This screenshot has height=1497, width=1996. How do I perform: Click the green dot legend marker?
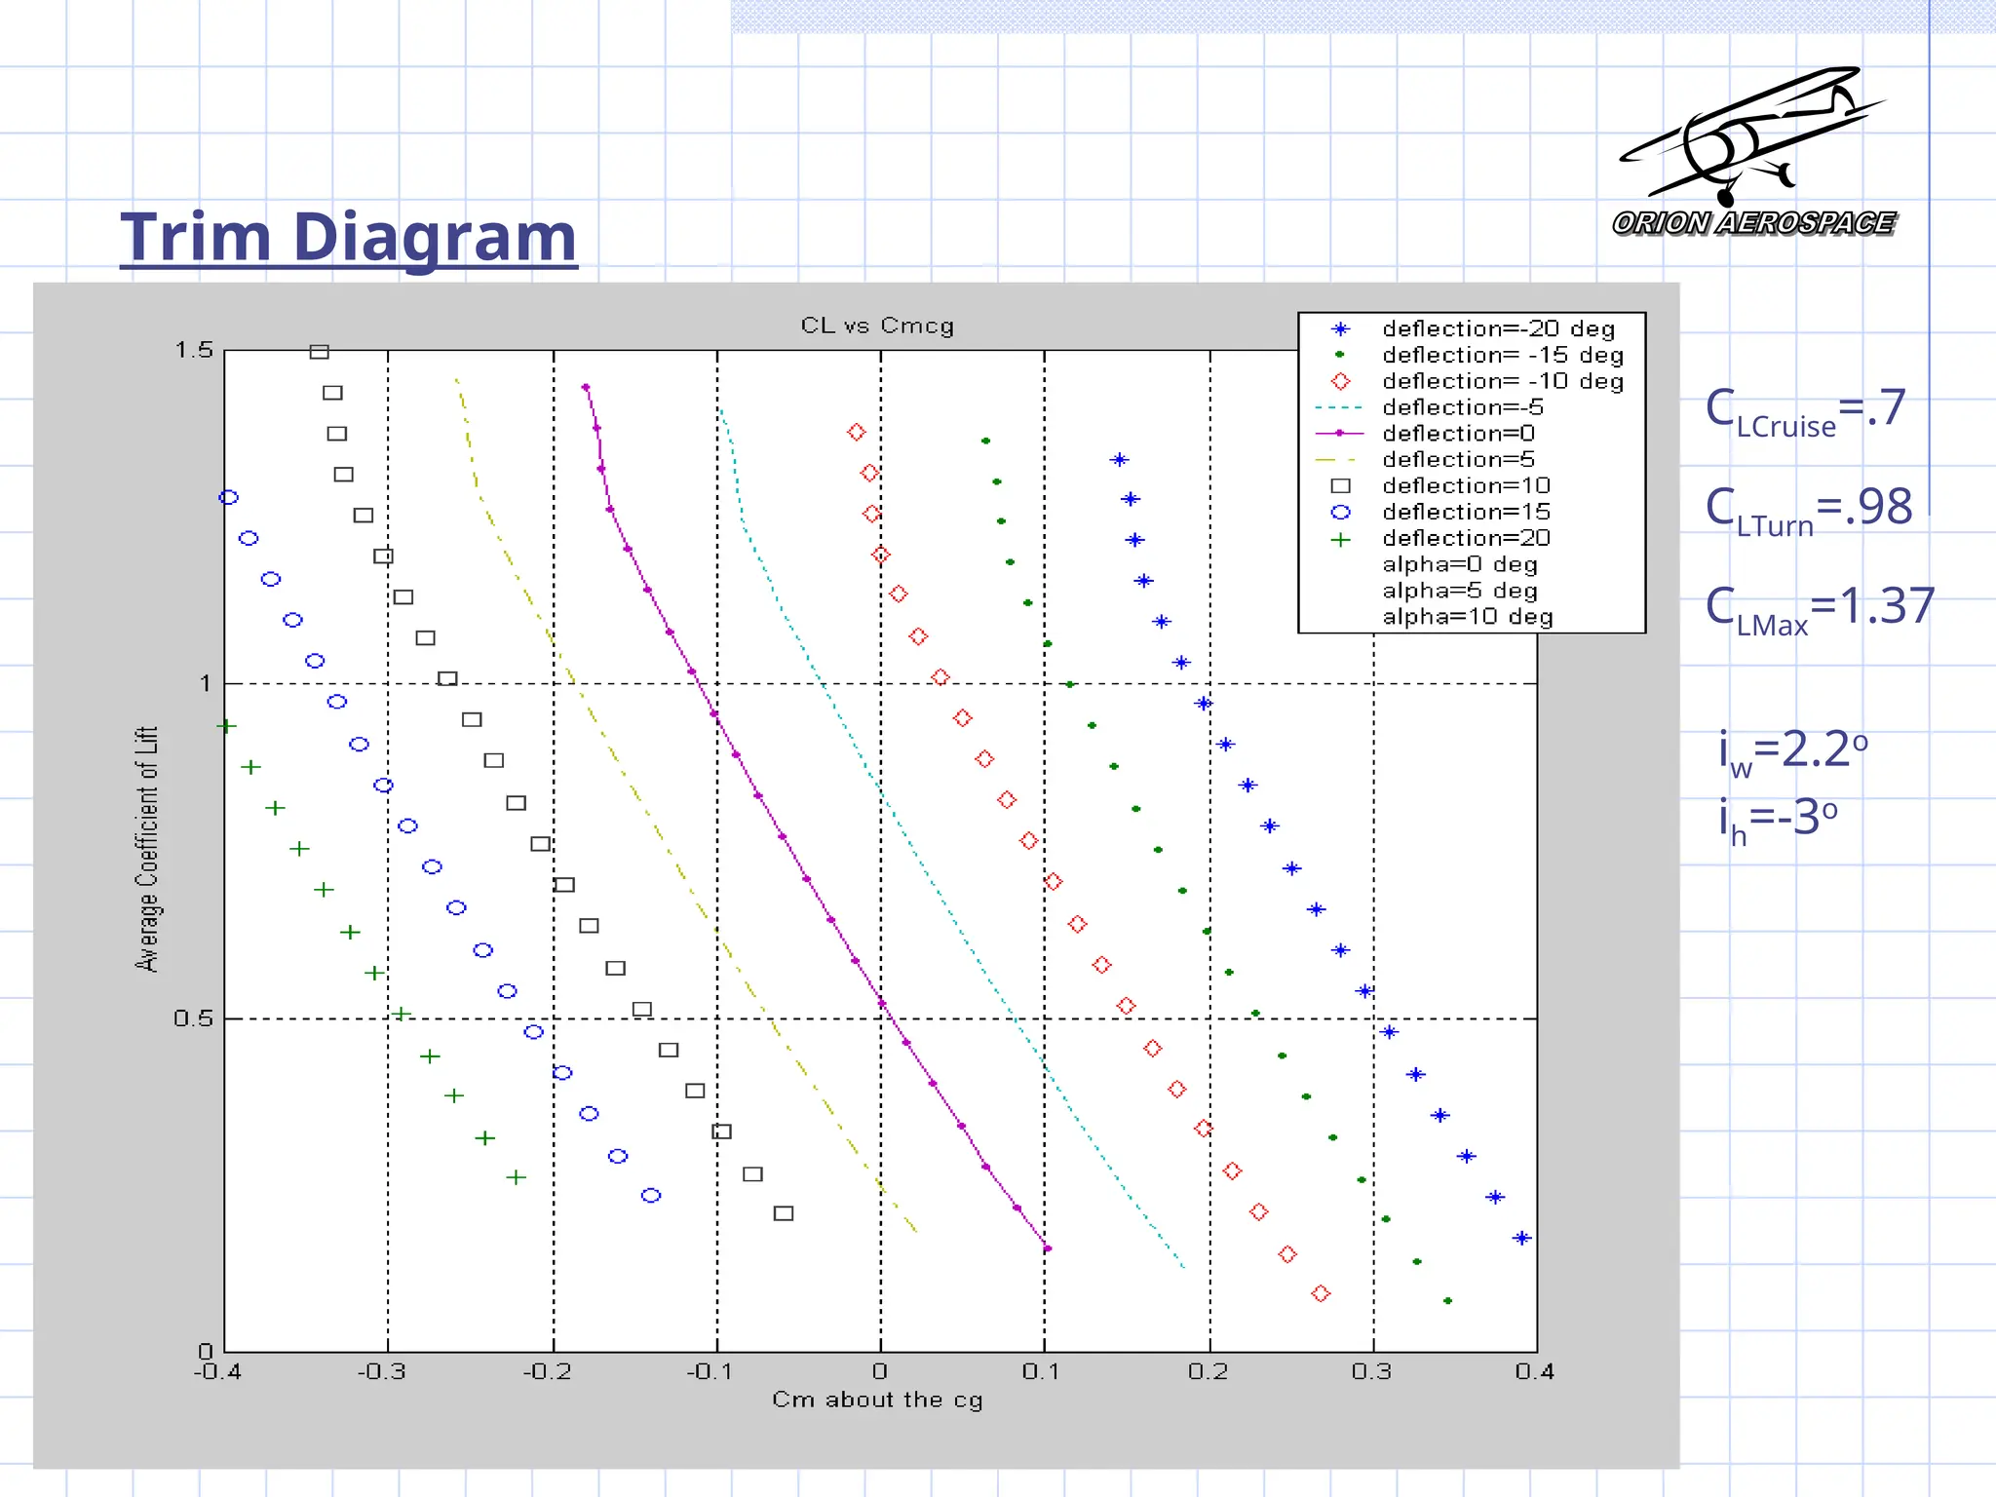pos(1341,356)
